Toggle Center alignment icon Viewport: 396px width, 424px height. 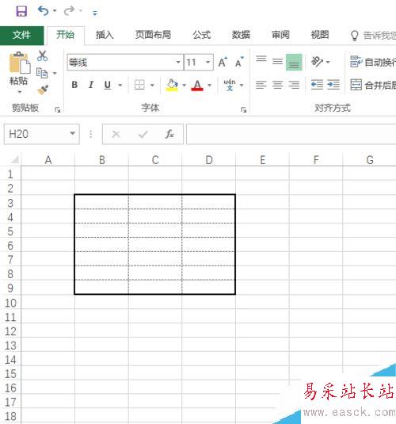tap(277, 85)
